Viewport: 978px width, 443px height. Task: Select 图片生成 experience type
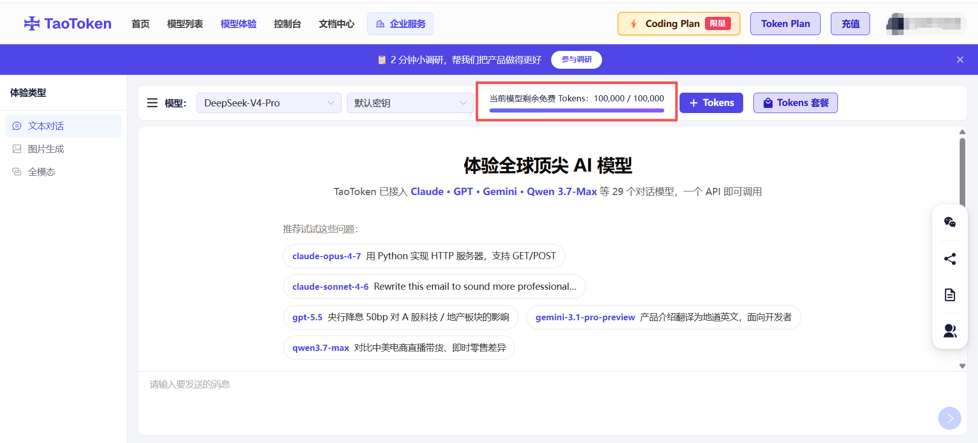63,149
